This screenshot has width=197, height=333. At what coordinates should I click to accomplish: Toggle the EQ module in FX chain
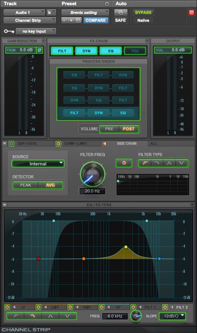(111, 51)
